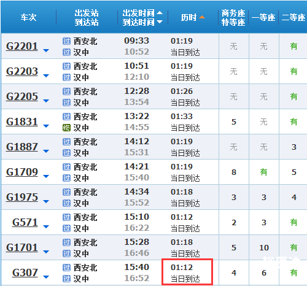The image size is (307, 286).
Task: Click the green 终 icon beside G1831's 汉中
Action: coord(66,128)
